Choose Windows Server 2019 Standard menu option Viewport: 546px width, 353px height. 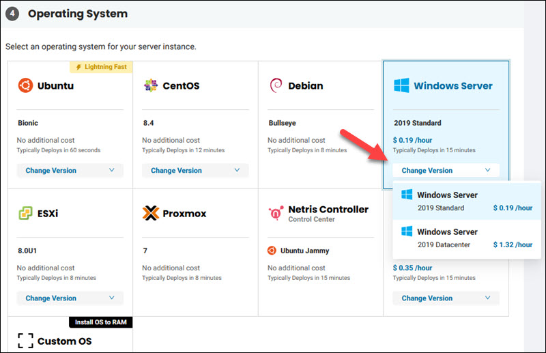coord(467,201)
